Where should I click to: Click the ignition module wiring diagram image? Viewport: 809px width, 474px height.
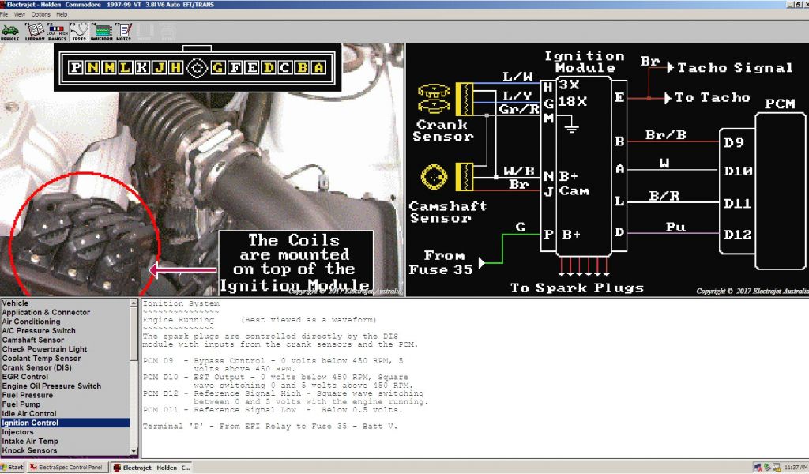(607, 170)
